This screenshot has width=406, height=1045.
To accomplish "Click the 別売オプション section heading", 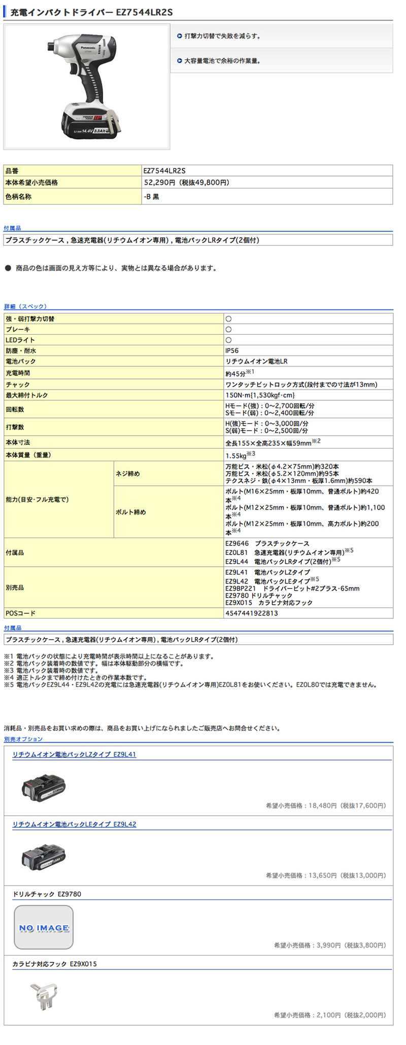I will pyautogui.click(x=23, y=739).
